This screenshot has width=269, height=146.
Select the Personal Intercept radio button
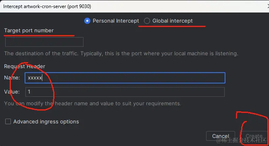87,21
